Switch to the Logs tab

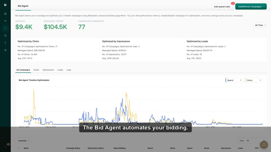point(69,70)
